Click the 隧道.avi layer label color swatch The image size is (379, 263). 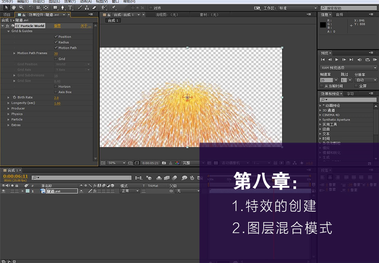click(x=28, y=191)
